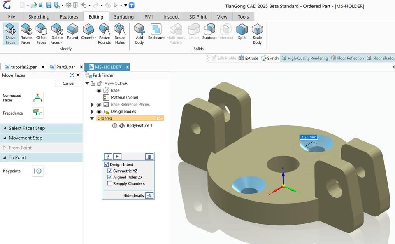
Task: Toggle High-Quality Rendering
Action: [x=305, y=58]
